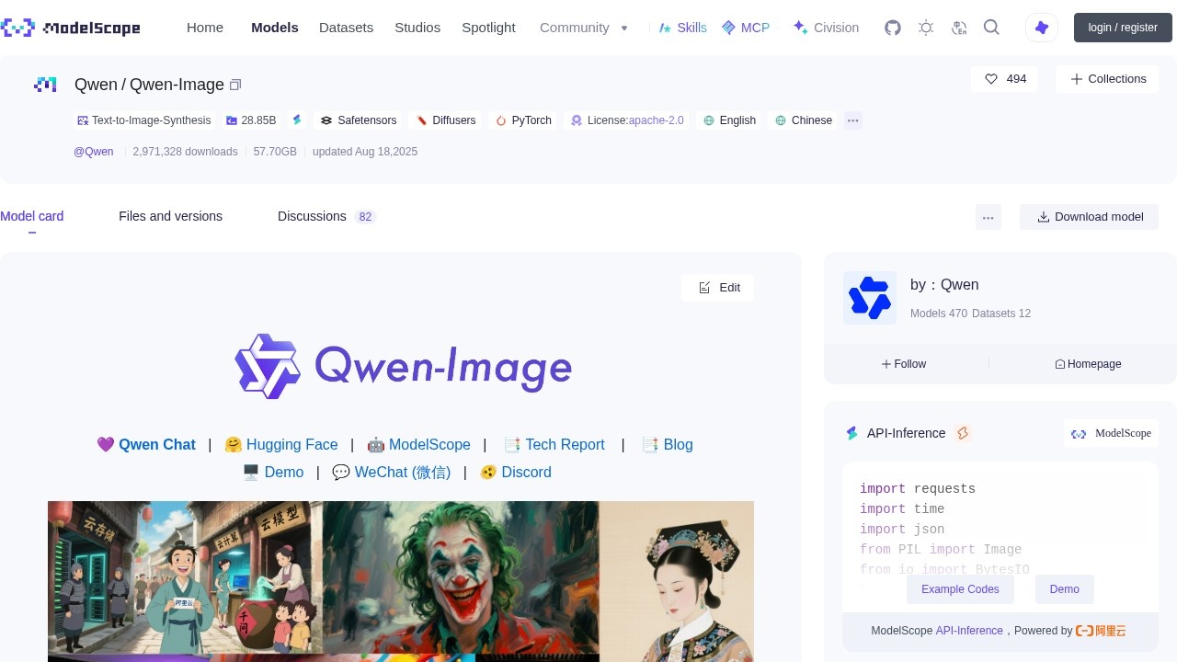
Task: Click the Joker sample image
Action: pos(461,577)
